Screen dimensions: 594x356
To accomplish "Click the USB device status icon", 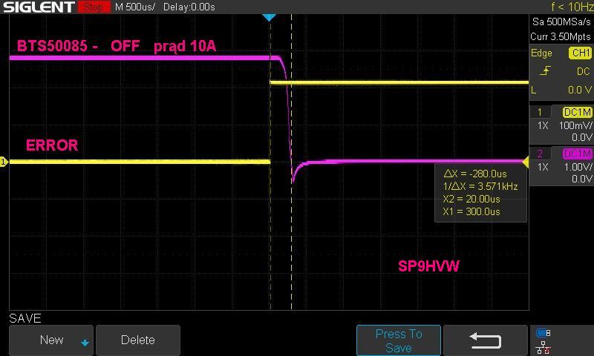I will [544, 333].
